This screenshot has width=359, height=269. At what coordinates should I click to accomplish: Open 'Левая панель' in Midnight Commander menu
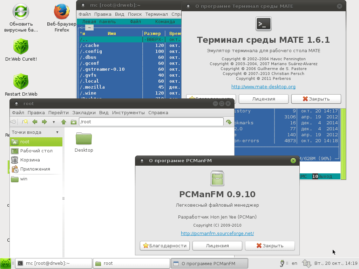coord(99,21)
